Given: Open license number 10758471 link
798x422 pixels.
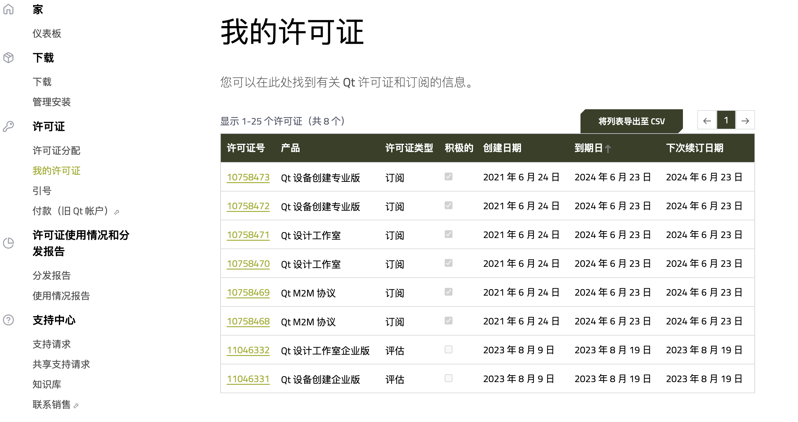Looking at the screenshot, I should pyautogui.click(x=248, y=235).
